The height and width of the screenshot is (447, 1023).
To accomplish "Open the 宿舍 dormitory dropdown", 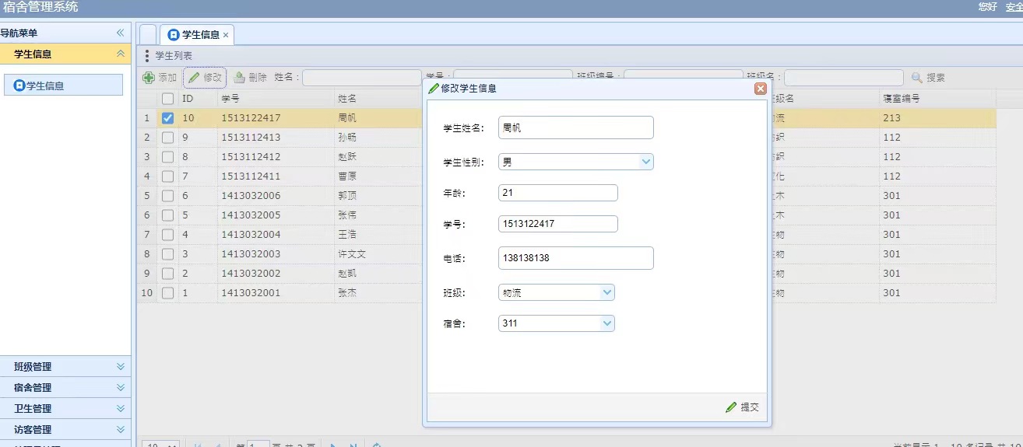I will click(607, 323).
